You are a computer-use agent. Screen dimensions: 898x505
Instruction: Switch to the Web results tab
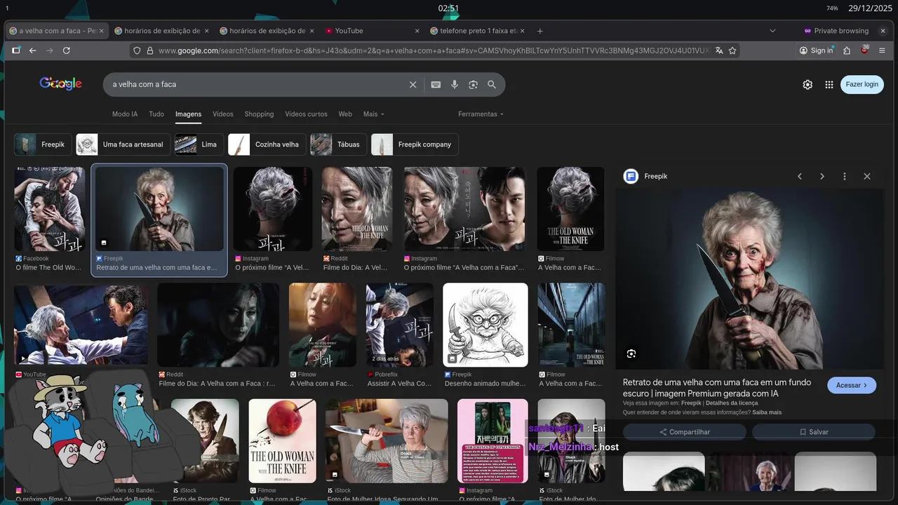pyautogui.click(x=345, y=114)
